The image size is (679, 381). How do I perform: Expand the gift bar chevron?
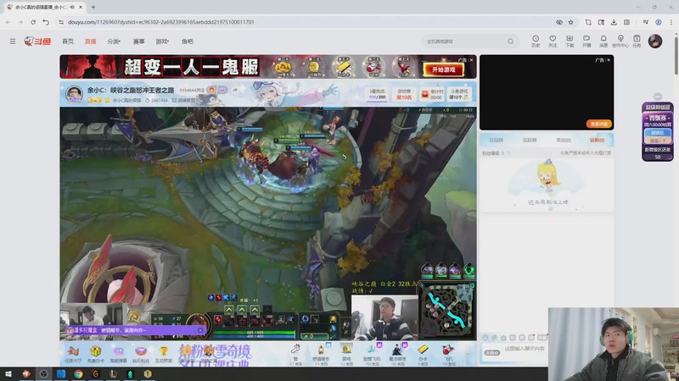tap(469, 354)
